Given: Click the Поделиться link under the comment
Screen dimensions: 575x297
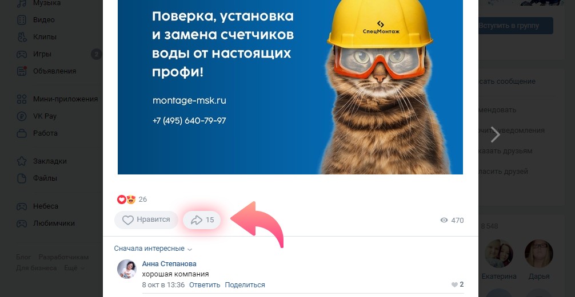Looking at the screenshot, I should (245, 285).
